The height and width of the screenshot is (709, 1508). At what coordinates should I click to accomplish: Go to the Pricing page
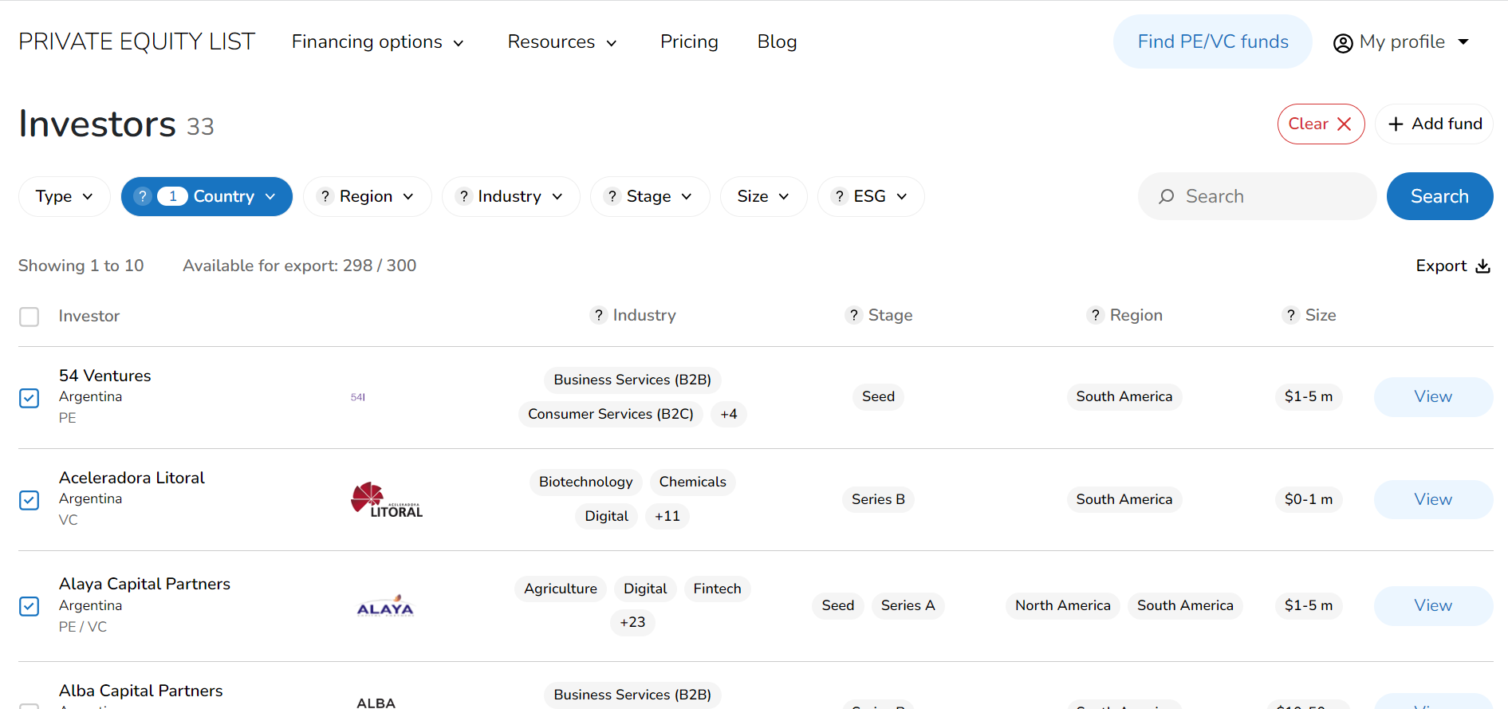coord(689,41)
